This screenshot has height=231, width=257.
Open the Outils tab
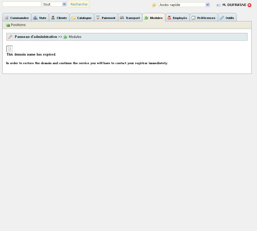point(227,17)
